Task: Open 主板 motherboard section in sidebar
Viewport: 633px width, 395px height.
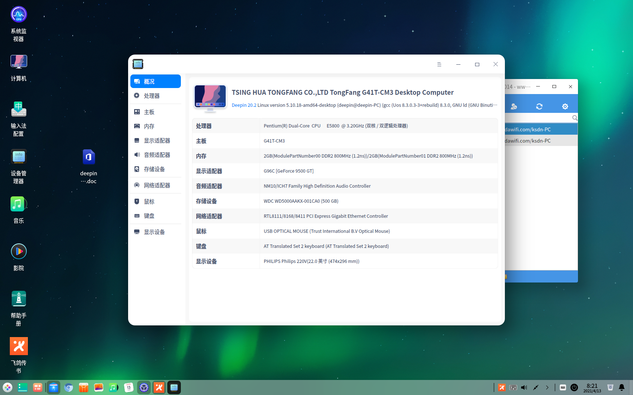Action: pyautogui.click(x=156, y=112)
